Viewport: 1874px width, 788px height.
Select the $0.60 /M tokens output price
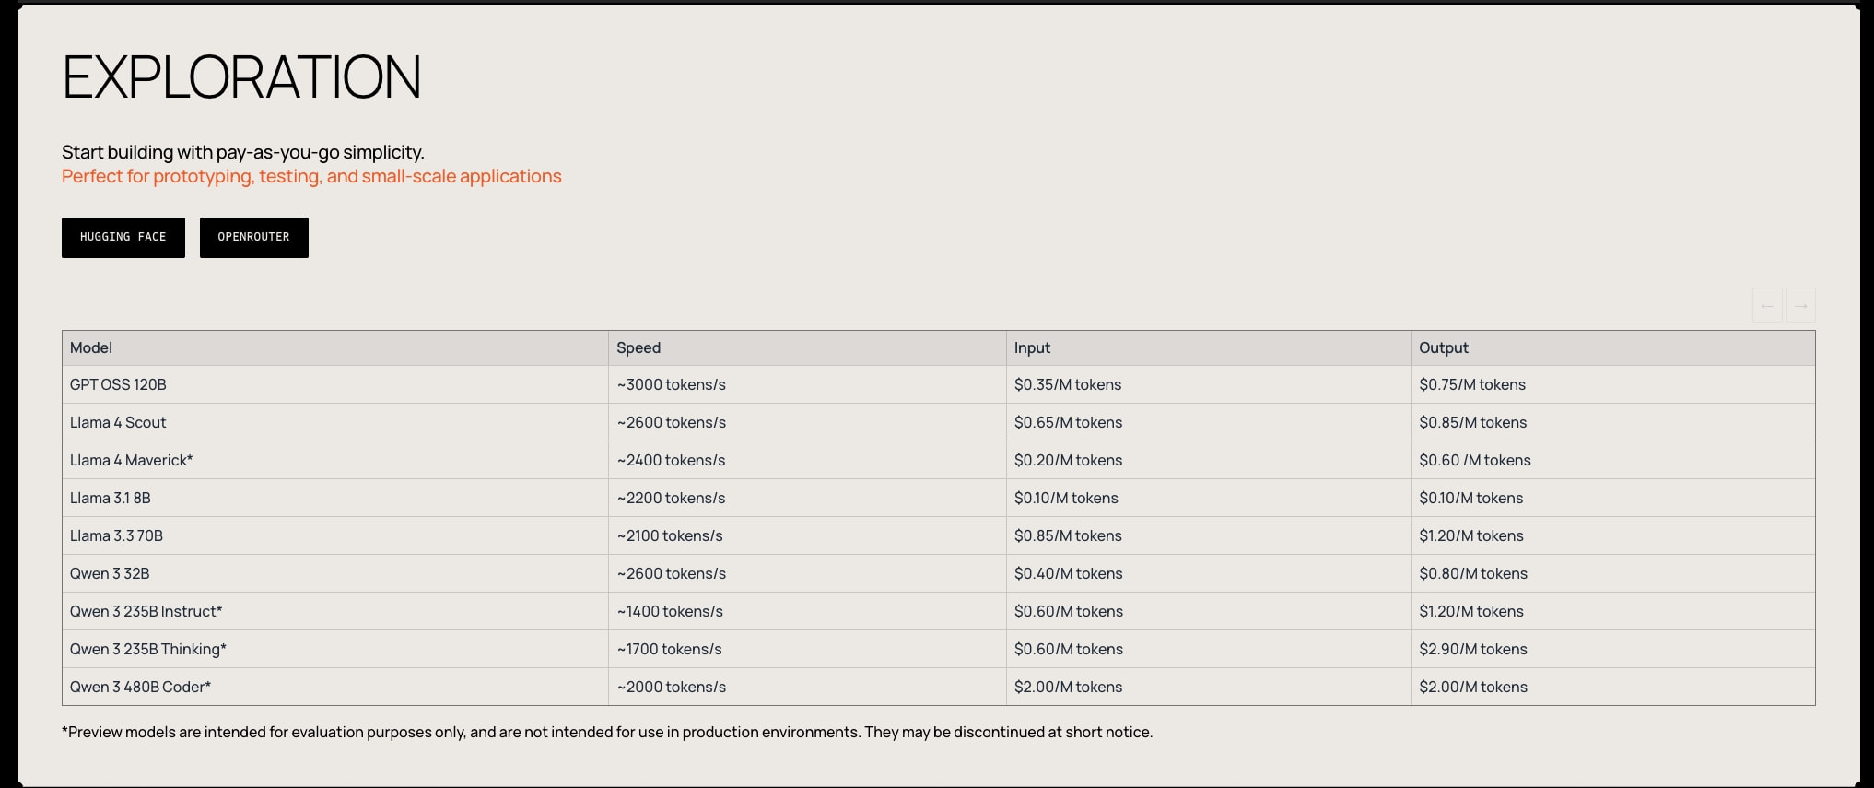[1475, 461]
